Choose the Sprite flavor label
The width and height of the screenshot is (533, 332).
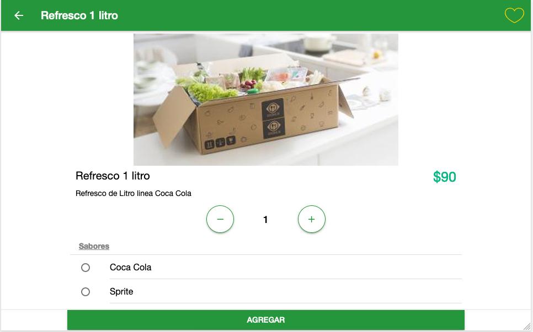[121, 292]
